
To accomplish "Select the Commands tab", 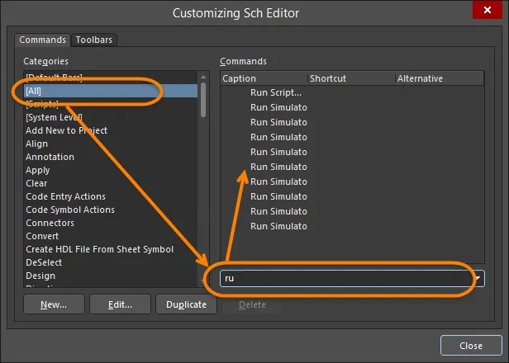I will pos(42,40).
